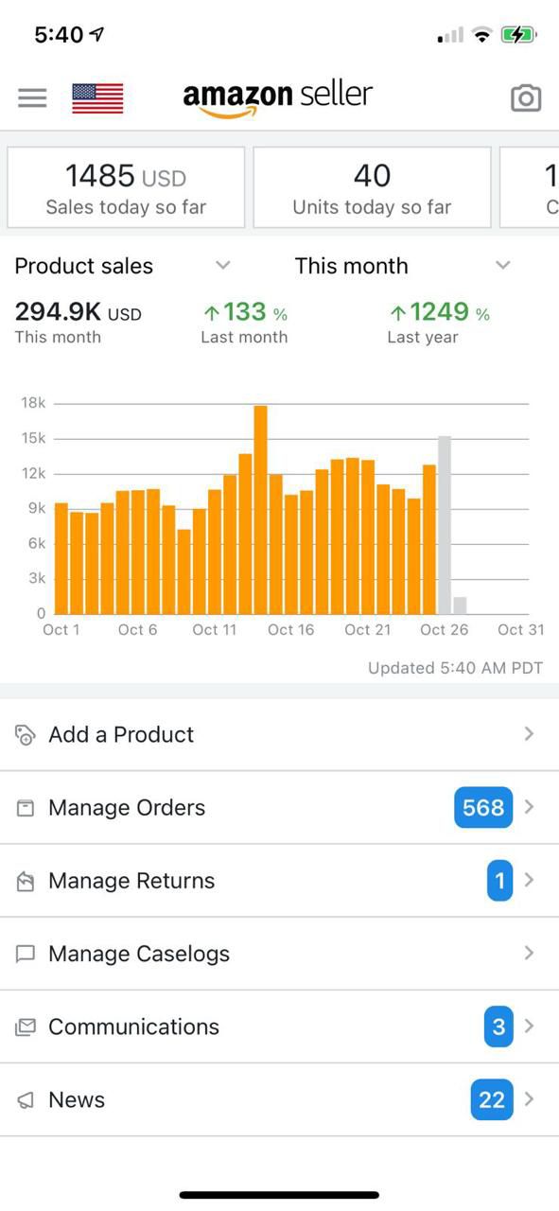Select the Sales today so far card
The height and width of the screenshot is (1211, 559).
(x=126, y=187)
